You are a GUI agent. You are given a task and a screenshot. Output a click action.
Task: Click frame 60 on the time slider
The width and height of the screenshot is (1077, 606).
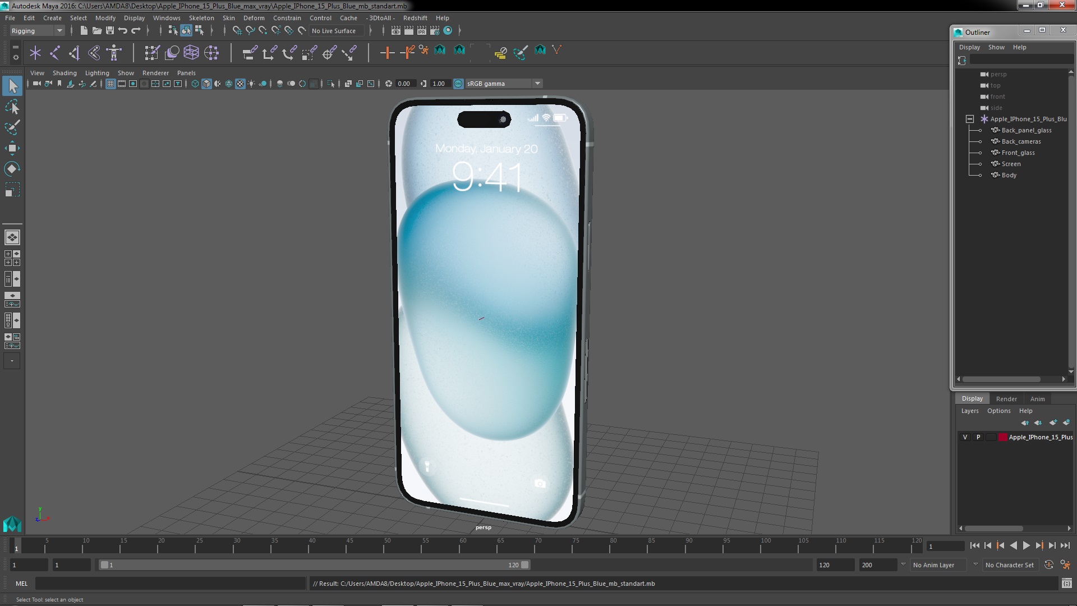tap(463, 545)
